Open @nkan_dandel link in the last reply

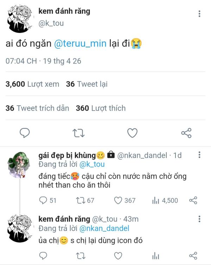[104, 228]
